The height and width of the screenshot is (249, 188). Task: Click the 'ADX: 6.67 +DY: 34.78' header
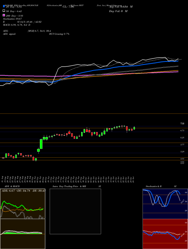(16, 191)
